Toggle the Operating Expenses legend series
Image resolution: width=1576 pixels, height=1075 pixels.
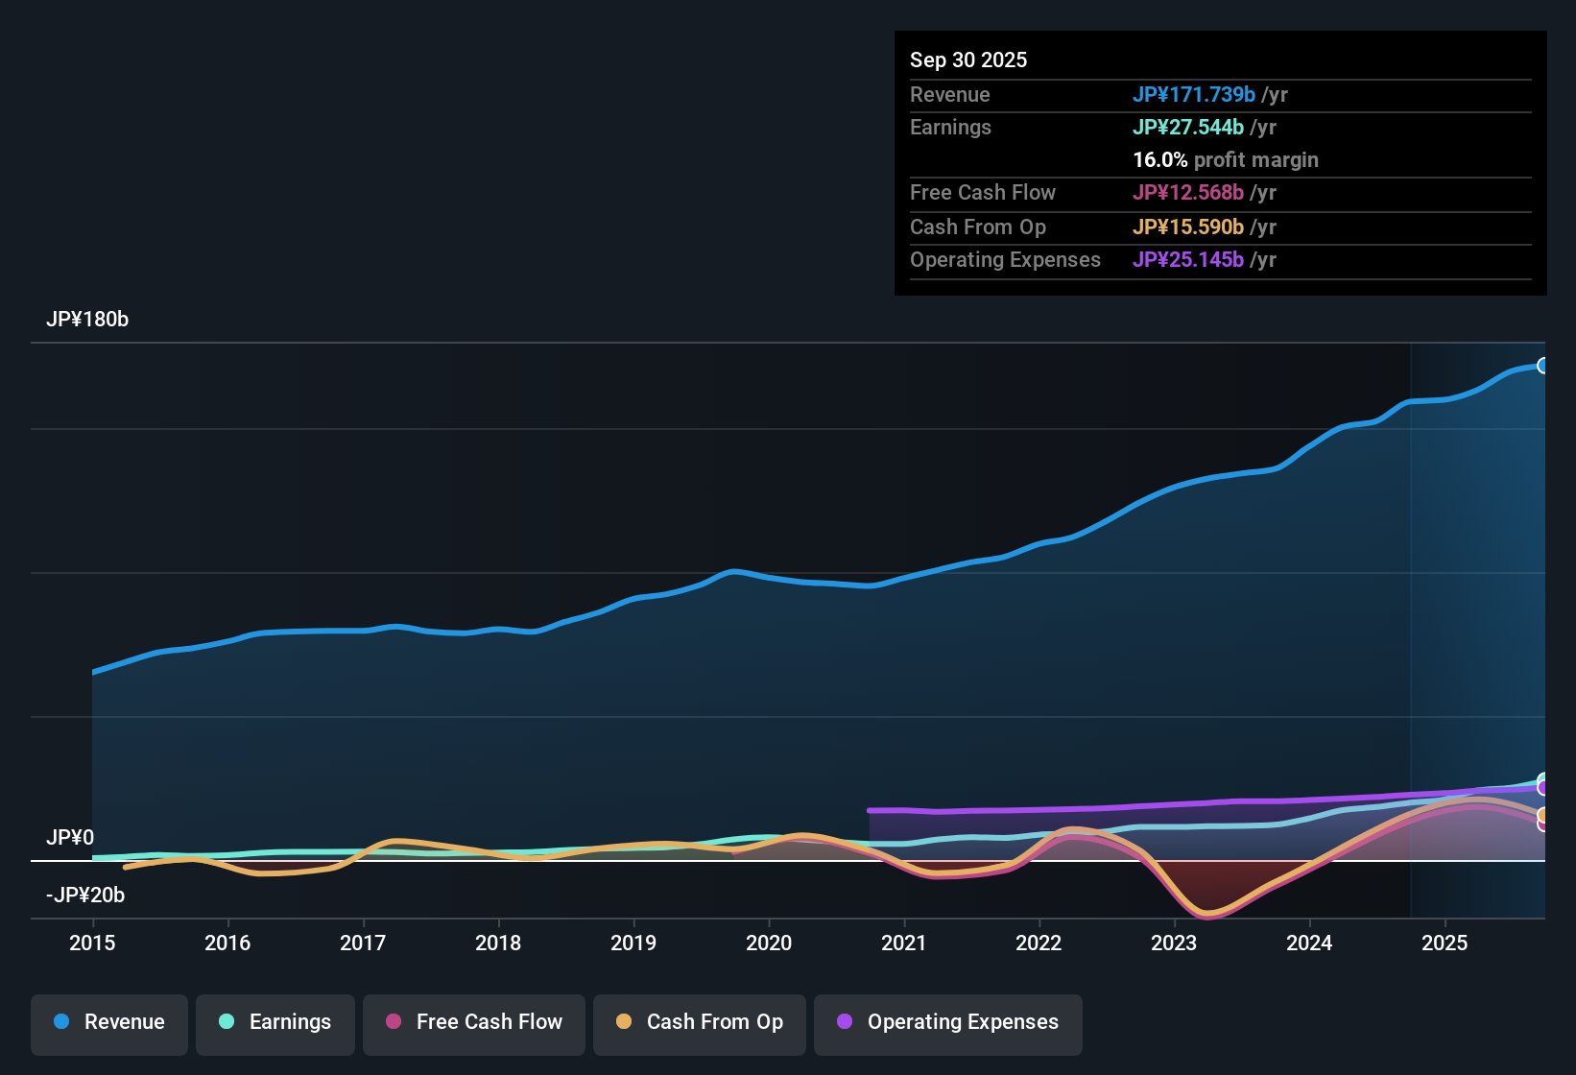point(948,1024)
